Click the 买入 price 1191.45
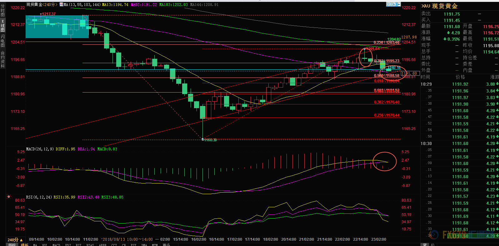Screen dimensions: 499x246 pos(452,20)
